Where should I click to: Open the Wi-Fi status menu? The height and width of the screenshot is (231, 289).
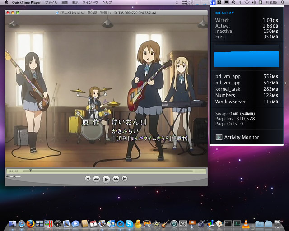click(247, 3)
